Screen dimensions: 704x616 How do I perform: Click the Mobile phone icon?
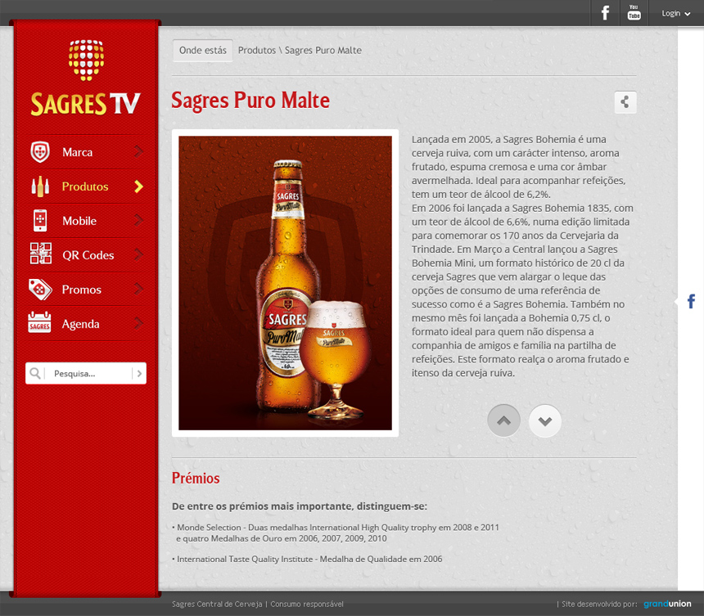(x=40, y=221)
